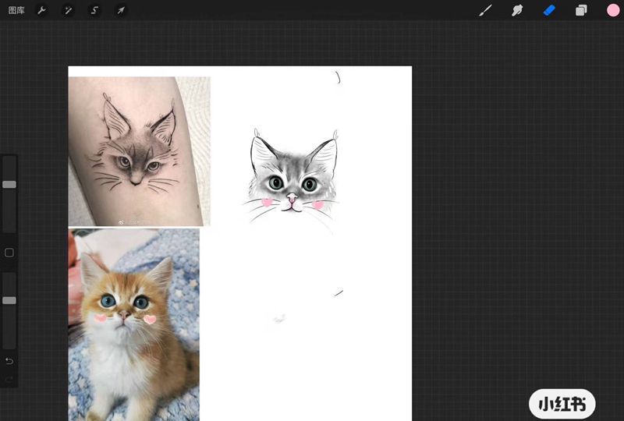This screenshot has width=624, height=421.
Task: Click the short curved stroke below the cat drawing
Action: pos(339,293)
